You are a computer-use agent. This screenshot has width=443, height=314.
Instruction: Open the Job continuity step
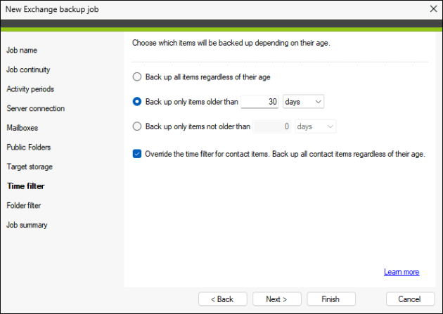tap(28, 70)
